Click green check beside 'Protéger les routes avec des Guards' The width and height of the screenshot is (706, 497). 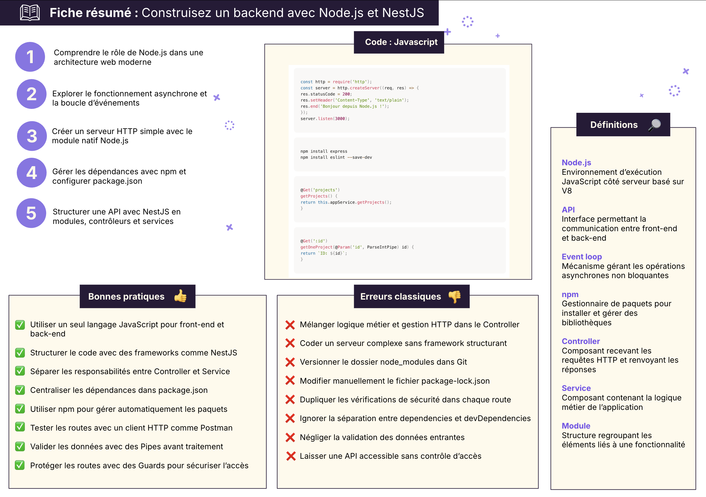(20, 465)
